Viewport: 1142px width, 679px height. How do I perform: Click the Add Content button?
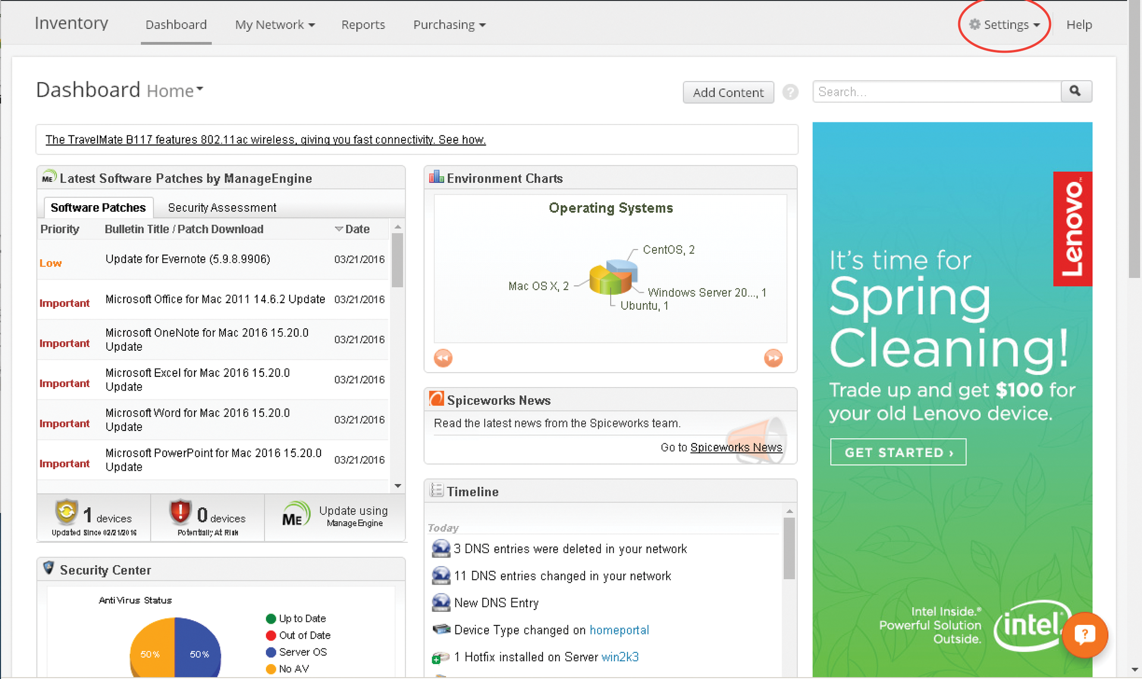(728, 92)
